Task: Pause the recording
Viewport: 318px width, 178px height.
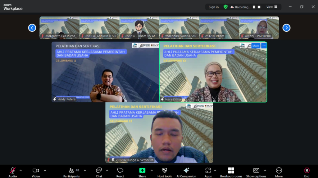Action: pos(254,7)
